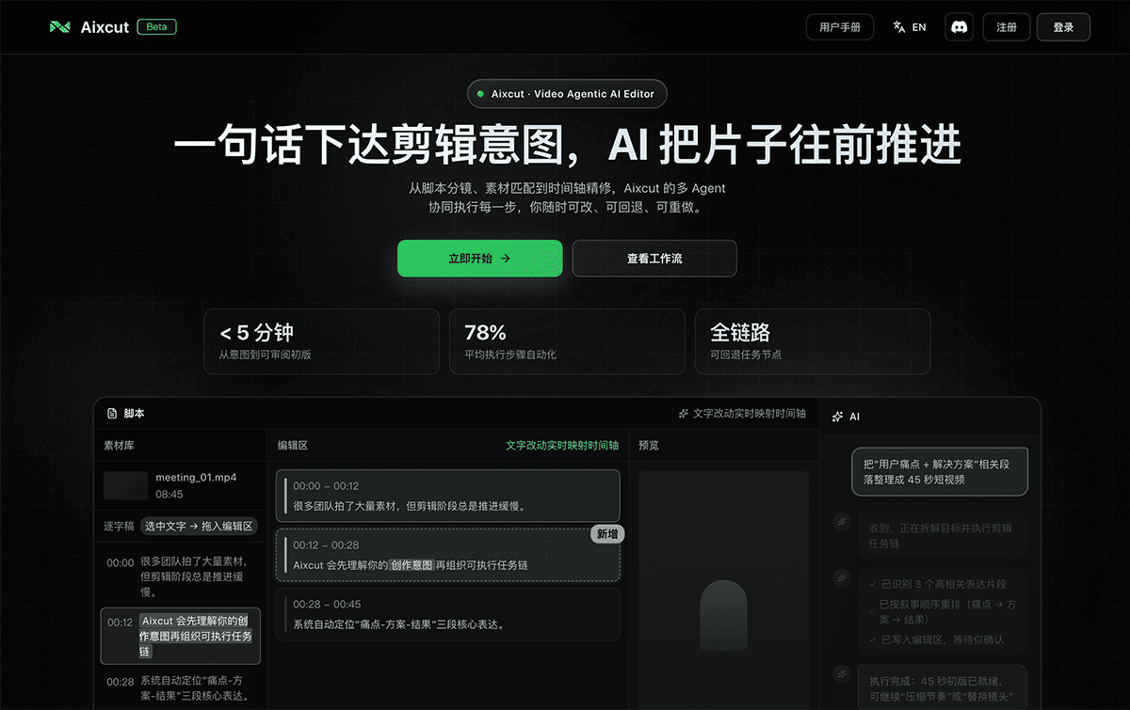Open the Discord community icon
The image size is (1130, 710).
(x=959, y=27)
